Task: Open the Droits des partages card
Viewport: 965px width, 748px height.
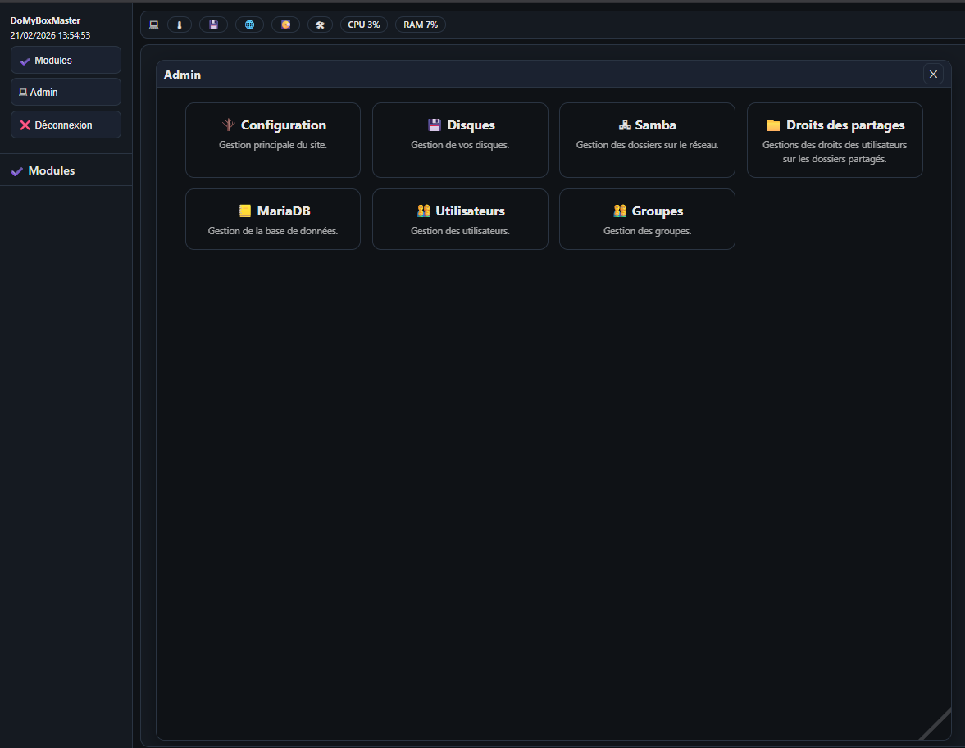Action: 835,139
